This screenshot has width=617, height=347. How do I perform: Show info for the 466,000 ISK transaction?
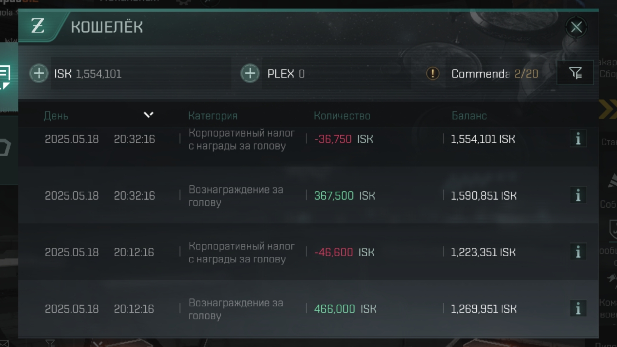pos(578,308)
